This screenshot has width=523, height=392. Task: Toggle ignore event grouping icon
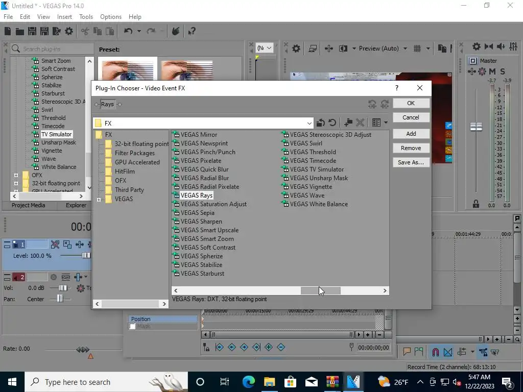point(495,352)
